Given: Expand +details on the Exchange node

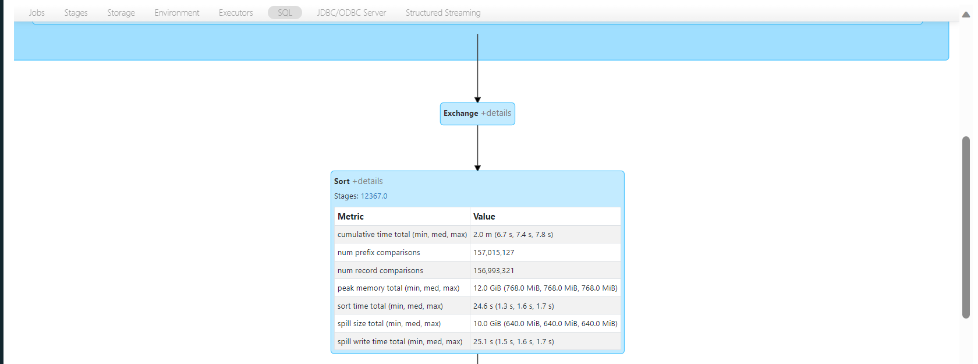Looking at the screenshot, I should point(496,113).
